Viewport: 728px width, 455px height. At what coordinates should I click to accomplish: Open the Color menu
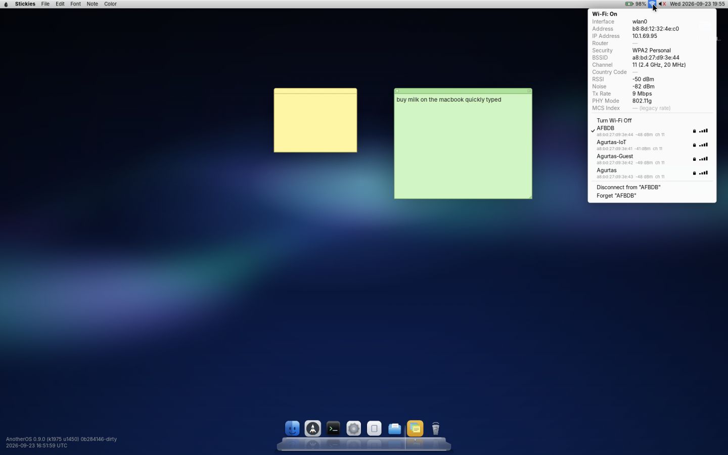pos(110,4)
